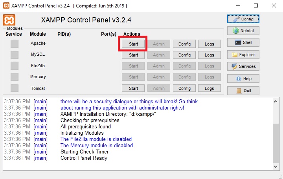Open the top-right Config button with wrench icon

243,19
